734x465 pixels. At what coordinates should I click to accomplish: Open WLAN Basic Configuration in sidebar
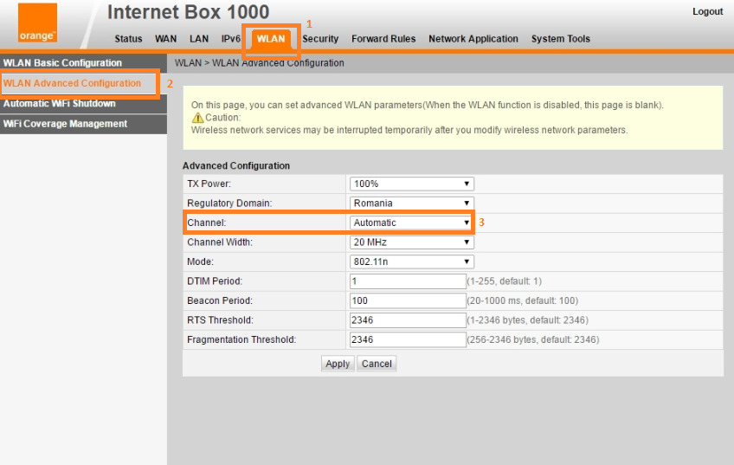coord(62,63)
